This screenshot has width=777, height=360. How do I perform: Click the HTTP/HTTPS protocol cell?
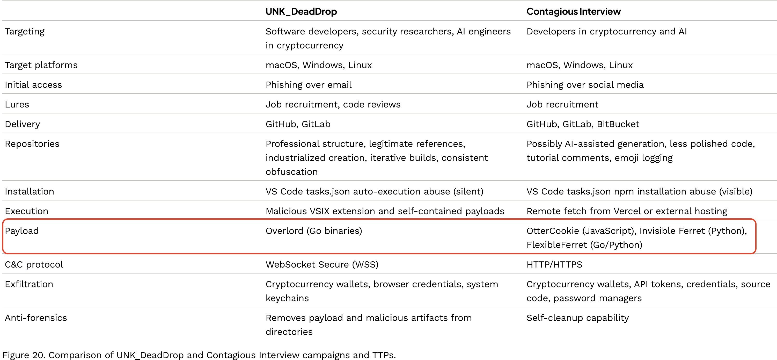pos(554,264)
